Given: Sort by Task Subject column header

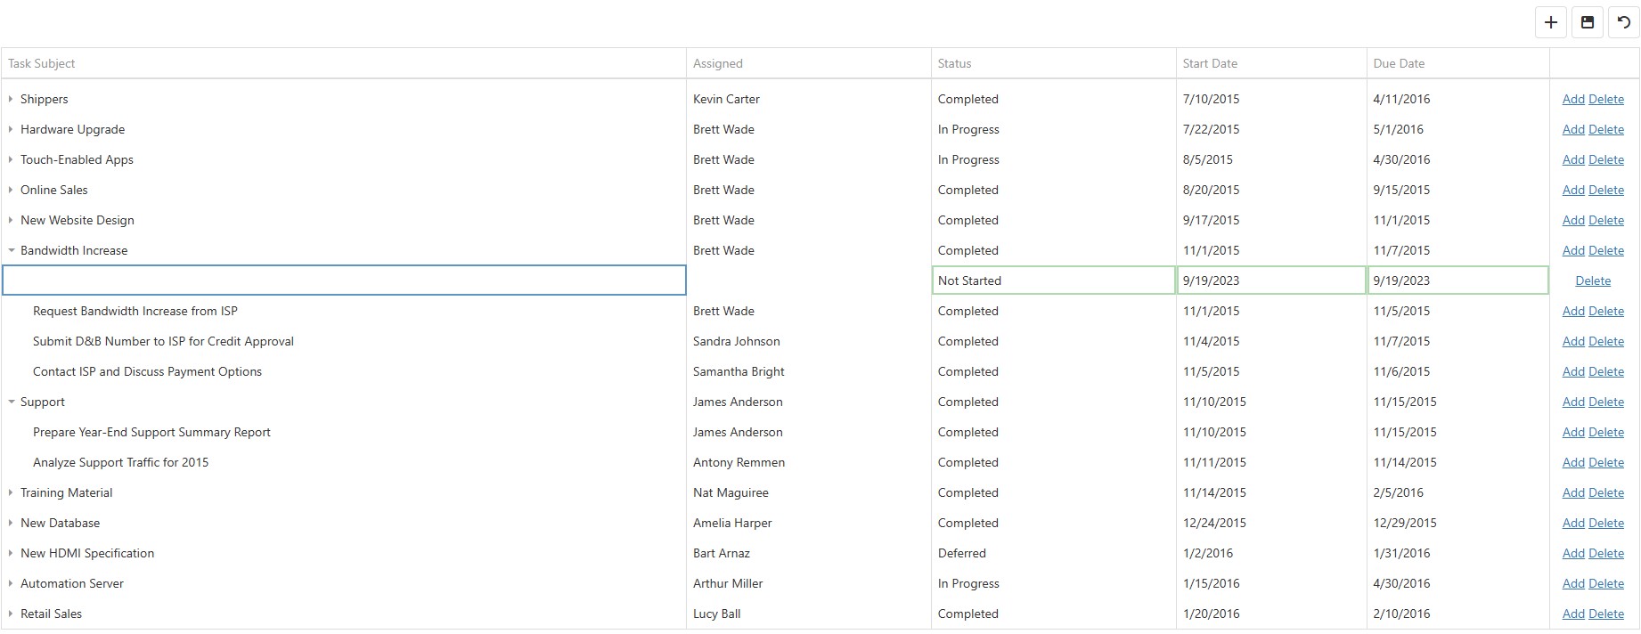Looking at the screenshot, I should (x=42, y=64).
